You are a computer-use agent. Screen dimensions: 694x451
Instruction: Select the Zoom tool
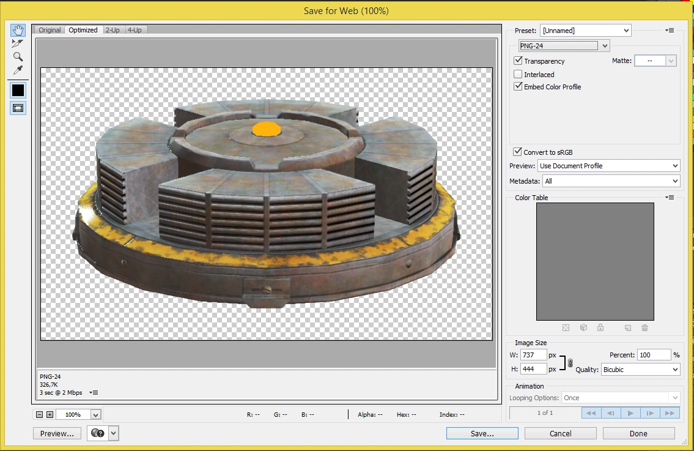tap(18, 57)
